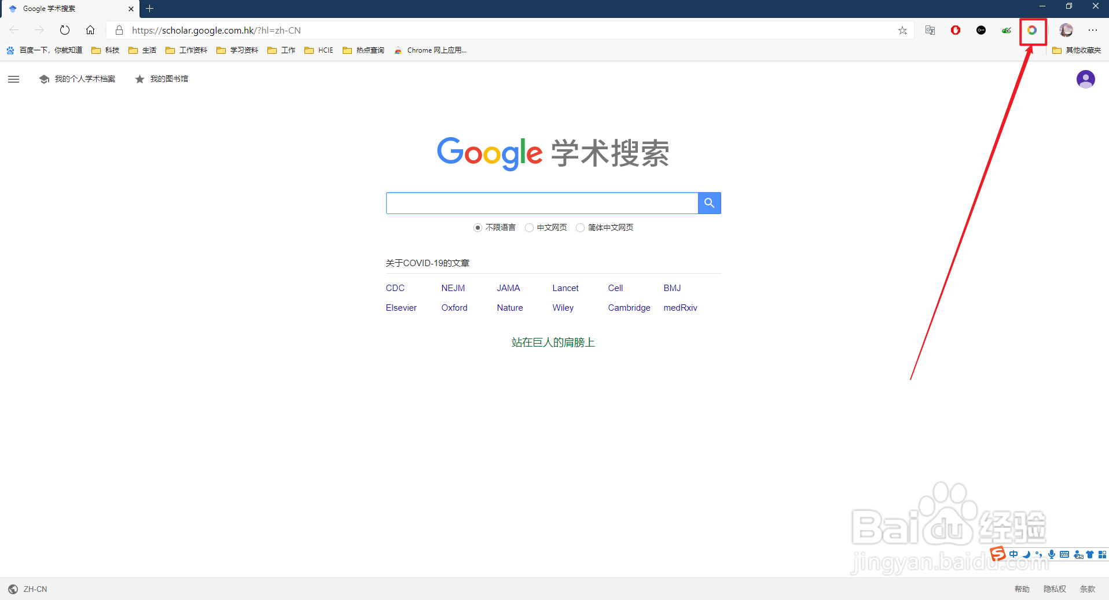Click the 隐私权 footer link

click(1055, 589)
